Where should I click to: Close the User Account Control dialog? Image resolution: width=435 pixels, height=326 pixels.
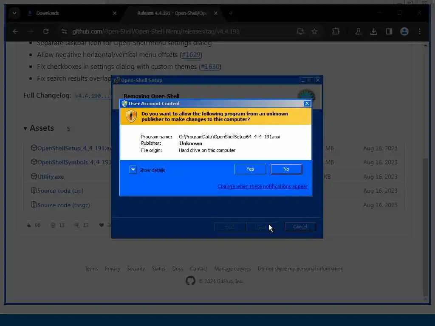tap(307, 104)
